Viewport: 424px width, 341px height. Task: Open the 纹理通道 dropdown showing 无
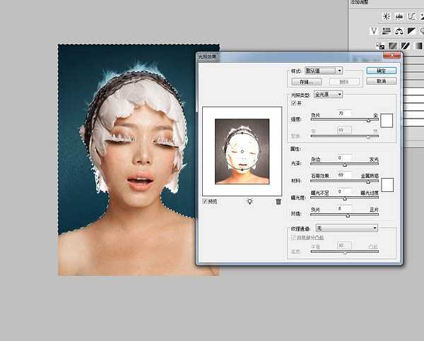click(347, 228)
